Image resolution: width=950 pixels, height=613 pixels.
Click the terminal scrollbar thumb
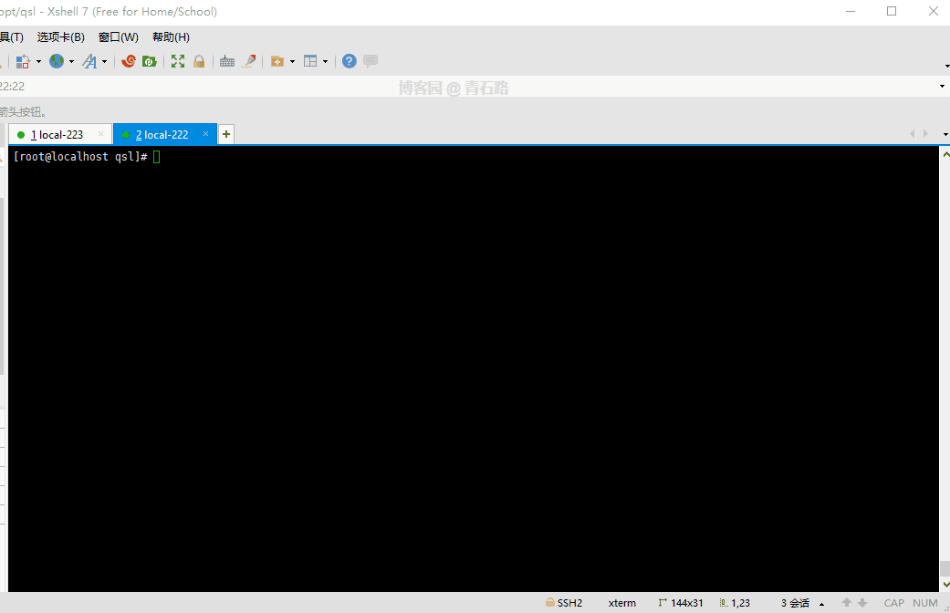pyautogui.click(x=945, y=569)
